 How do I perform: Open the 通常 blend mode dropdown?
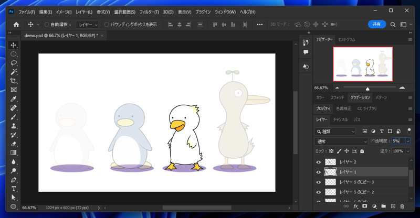[341, 141]
